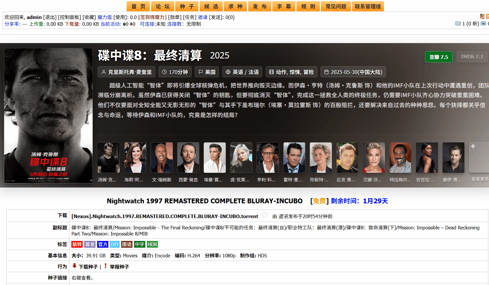Click 谢伊·惠... cast photo
The image size is (489, 285).
coord(453,158)
